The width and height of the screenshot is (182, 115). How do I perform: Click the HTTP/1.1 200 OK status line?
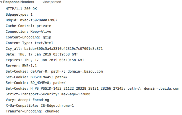click(x=21, y=9)
